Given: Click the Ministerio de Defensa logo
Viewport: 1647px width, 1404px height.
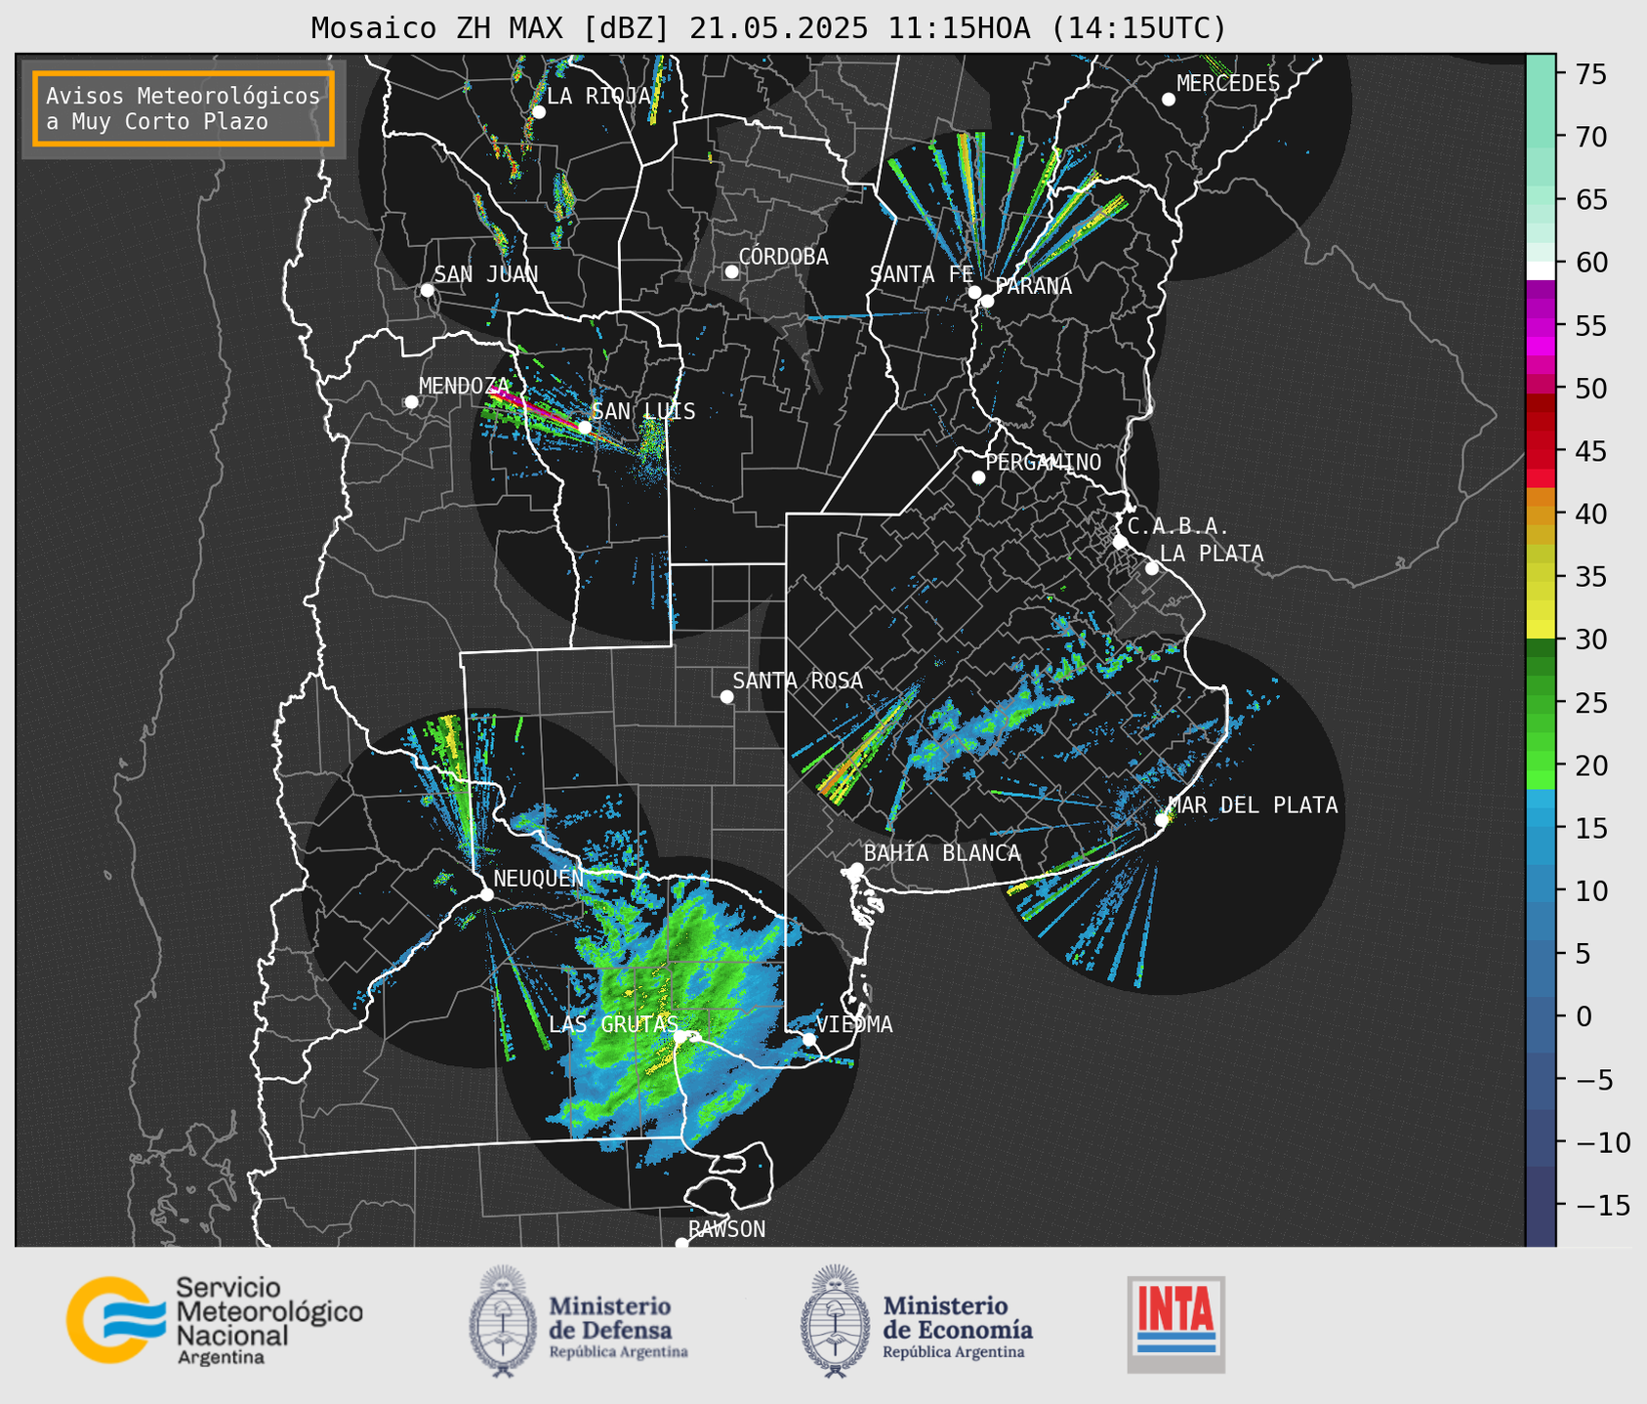Looking at the screenshot, I should point(579,1321).
